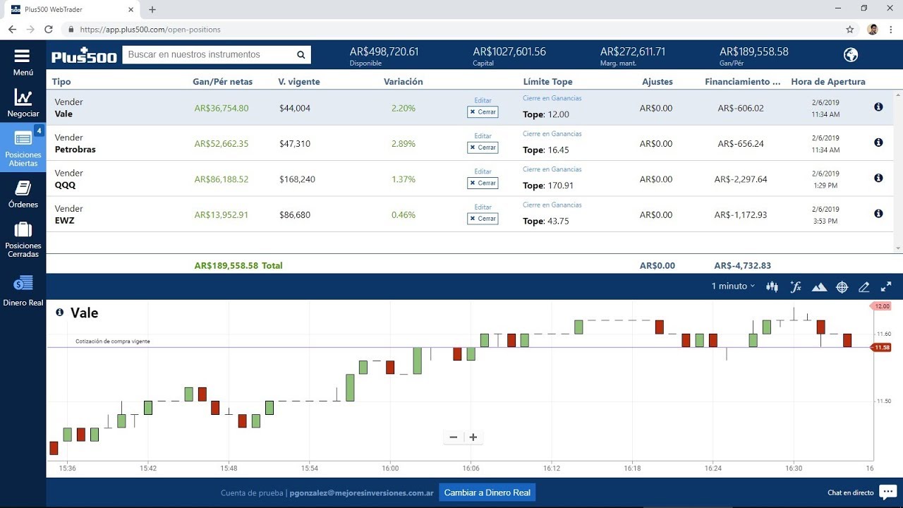Viewport: 903px width, 508px height.
Task: Close the EWZ position with Cerrar
Action: 483,219
